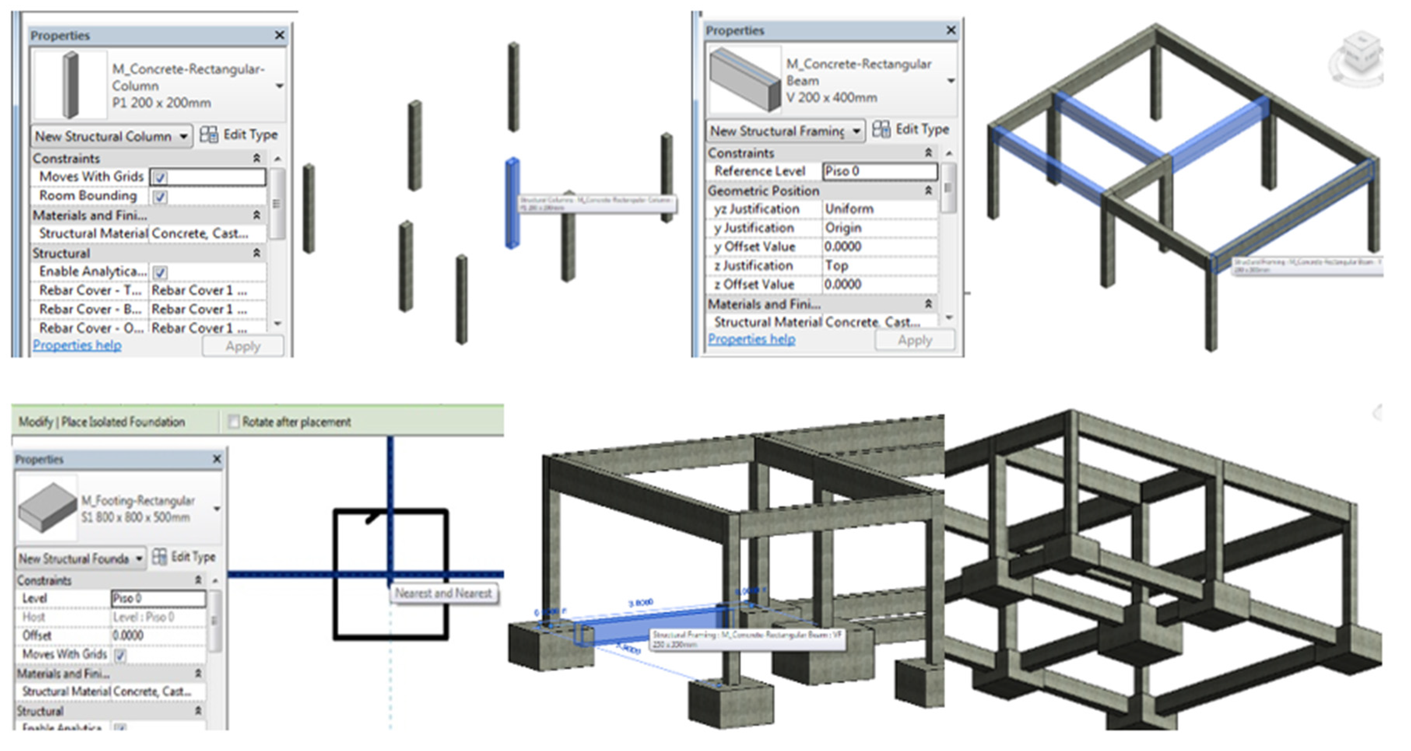
Task: Click Edit Type icon in beam properties
Action: 881,130
